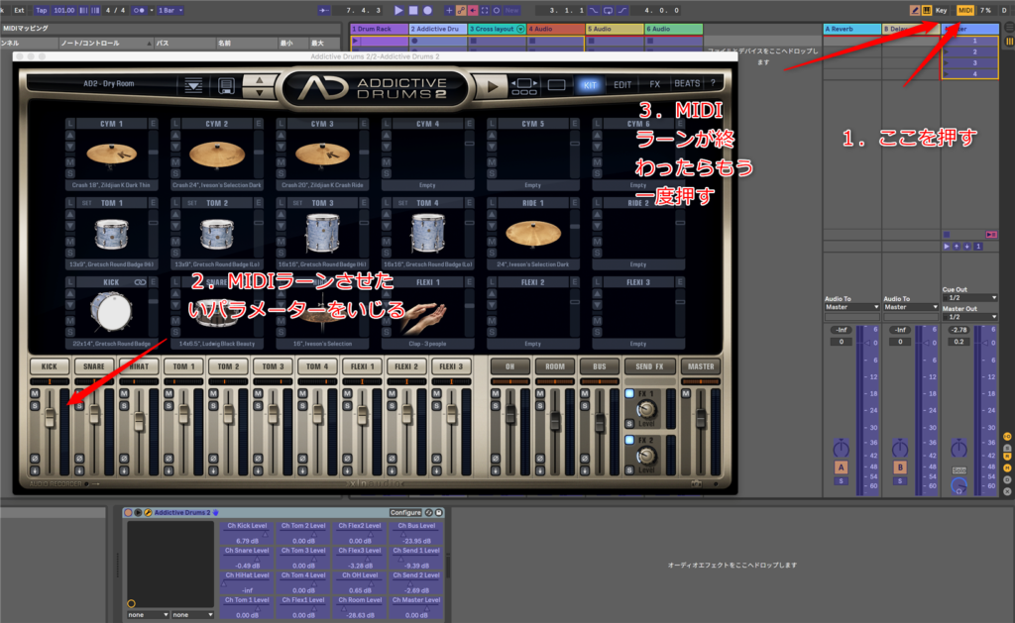This screenshot has height=623, width=1015.
Task: Open the preset save disk icon
Action: [227, 86]
